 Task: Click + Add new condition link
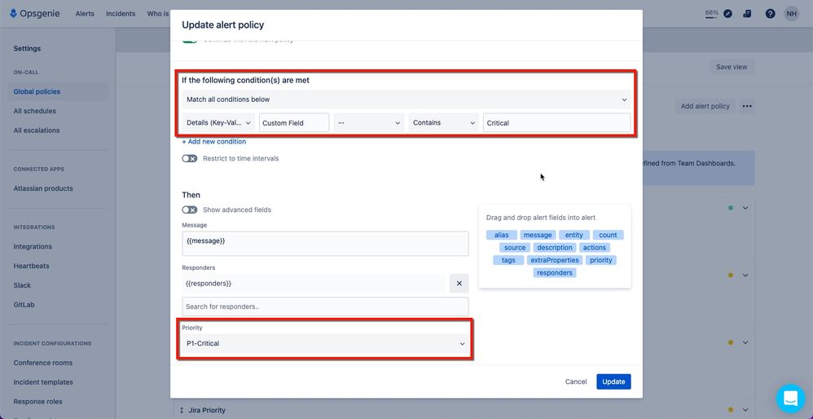click(214, 142)
